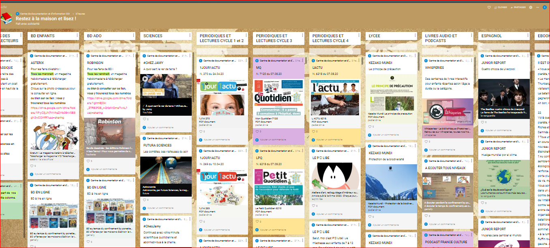Open the Le Principe de Précaution document
This screenshot has width=550, height=248.
point(391,93)
